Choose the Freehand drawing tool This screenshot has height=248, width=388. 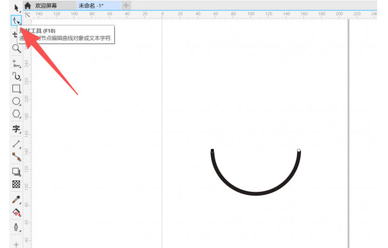[x=16, y=63]
